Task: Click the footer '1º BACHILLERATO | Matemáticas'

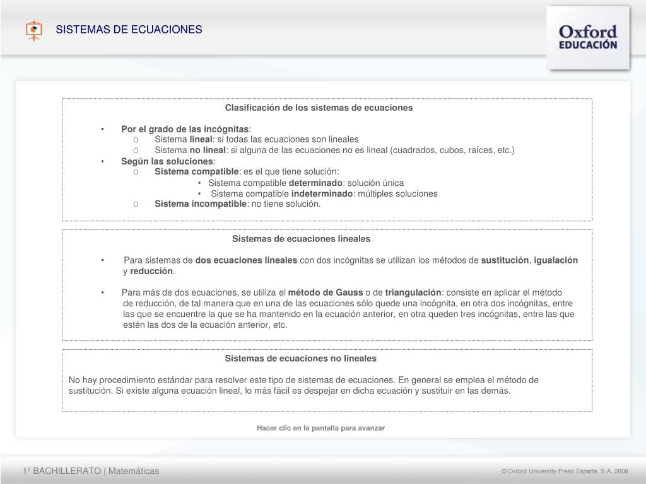Action: (91, 471)
